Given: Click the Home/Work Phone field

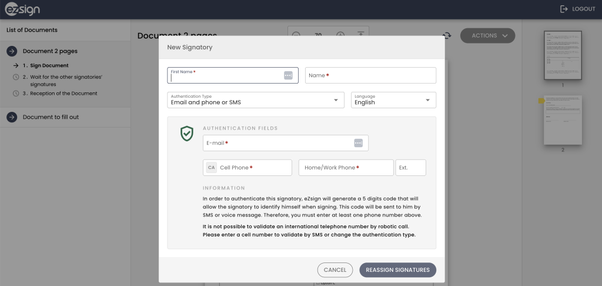Looking at the screenshot, I should [346, 168].
